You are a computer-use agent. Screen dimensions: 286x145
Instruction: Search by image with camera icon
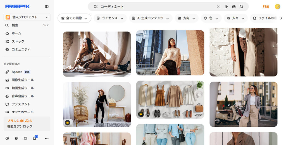click(234, 7)
